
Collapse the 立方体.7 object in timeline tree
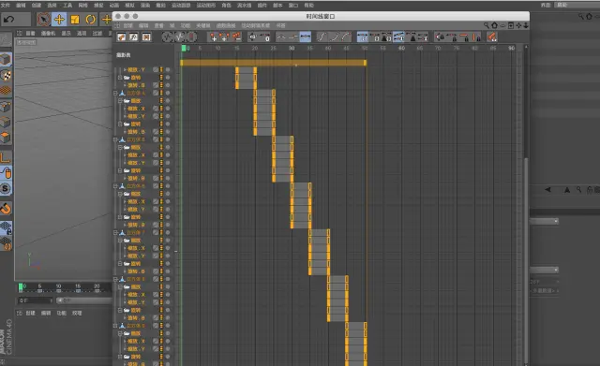pyautogui.click(x=115, y=232)
